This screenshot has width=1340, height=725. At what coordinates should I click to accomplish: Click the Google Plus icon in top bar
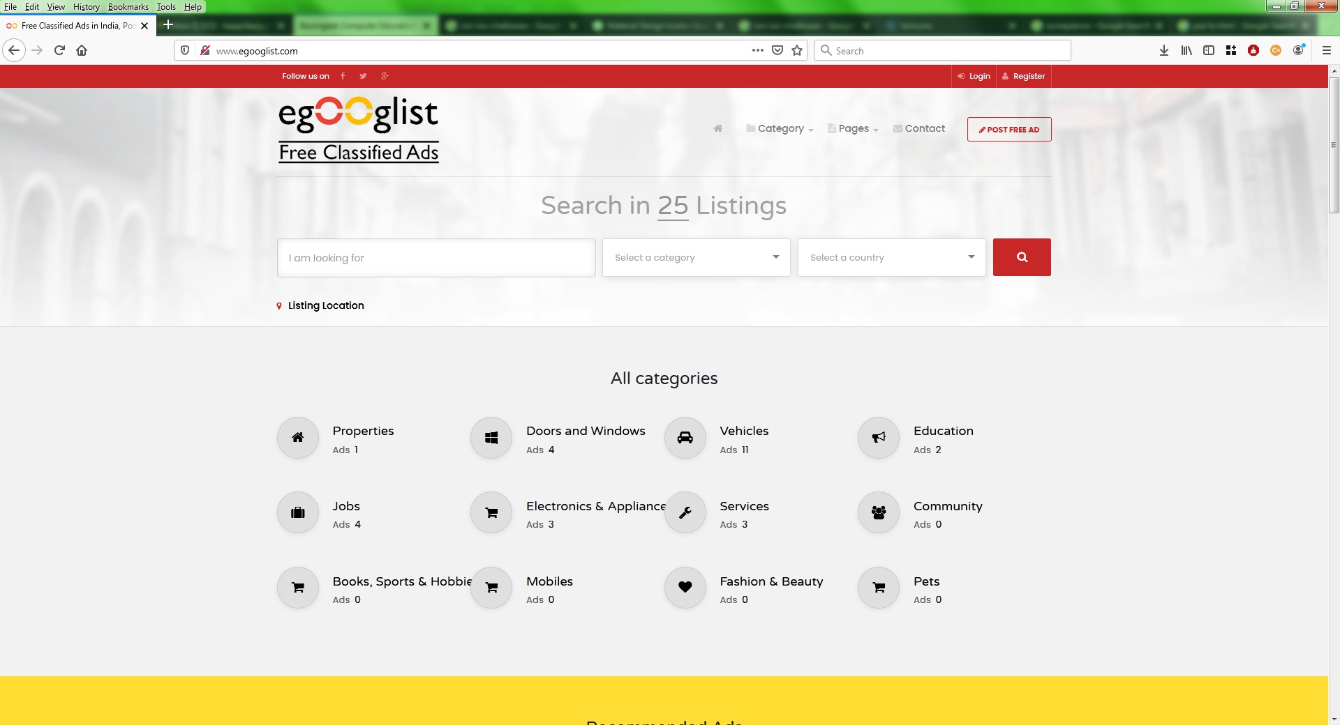point(385,76)
